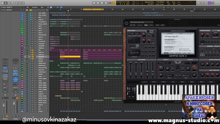
Task: Click the Rewind transport button
Action: point(94,3)
